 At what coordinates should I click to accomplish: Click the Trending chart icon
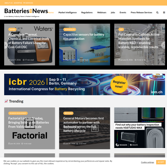point(6,101)
